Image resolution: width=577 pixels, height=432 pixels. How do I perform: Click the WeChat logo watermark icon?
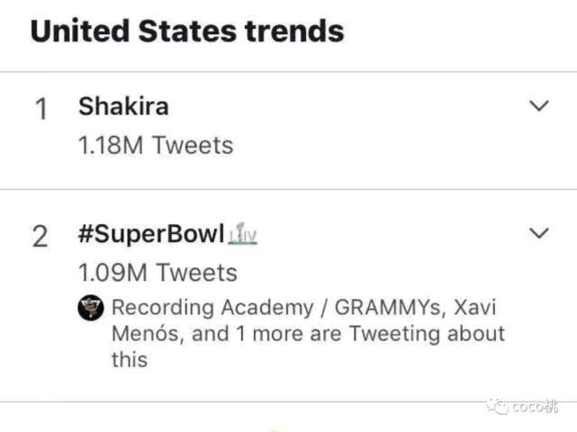click(498, 407)
